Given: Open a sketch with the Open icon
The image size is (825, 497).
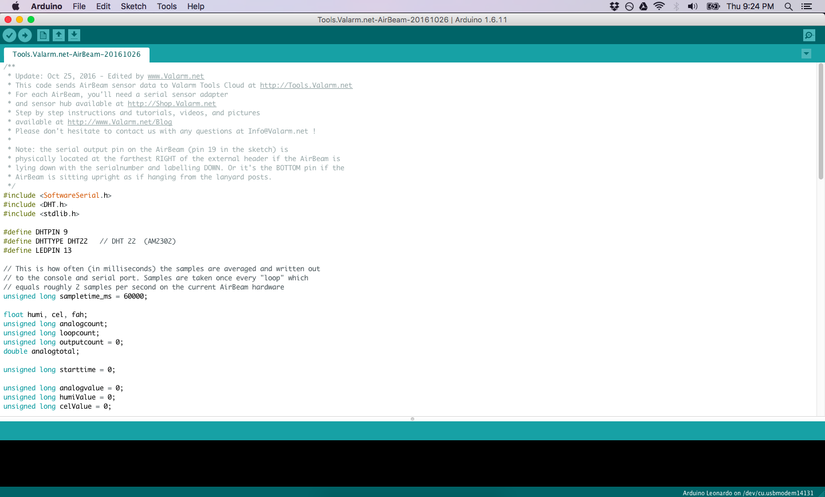Looking at the screenshot, I should (58, 36).
